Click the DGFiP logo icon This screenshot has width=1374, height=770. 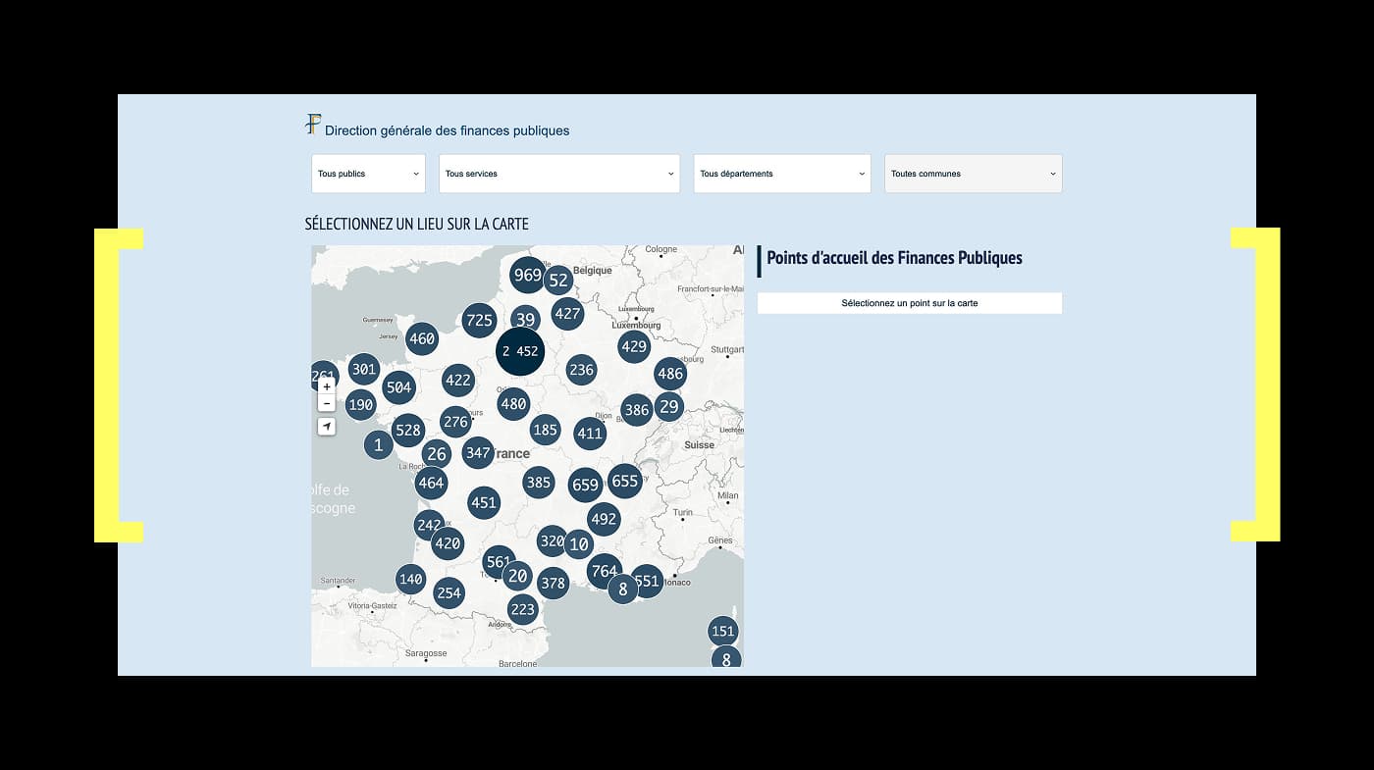[313, 125]
